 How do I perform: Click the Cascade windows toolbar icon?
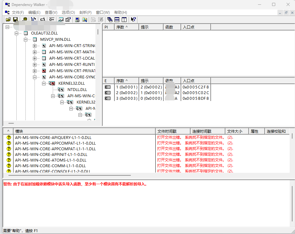click(110, 19)
